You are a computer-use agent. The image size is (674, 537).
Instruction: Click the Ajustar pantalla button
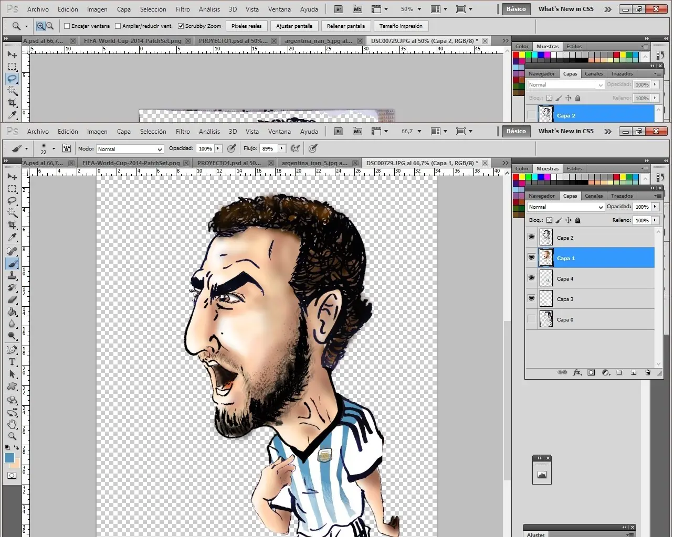pyautogui.click(x=294, y=26)
